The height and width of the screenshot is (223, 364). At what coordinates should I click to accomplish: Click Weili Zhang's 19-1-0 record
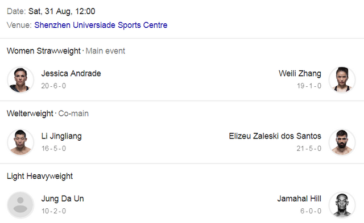click(309, 86)
